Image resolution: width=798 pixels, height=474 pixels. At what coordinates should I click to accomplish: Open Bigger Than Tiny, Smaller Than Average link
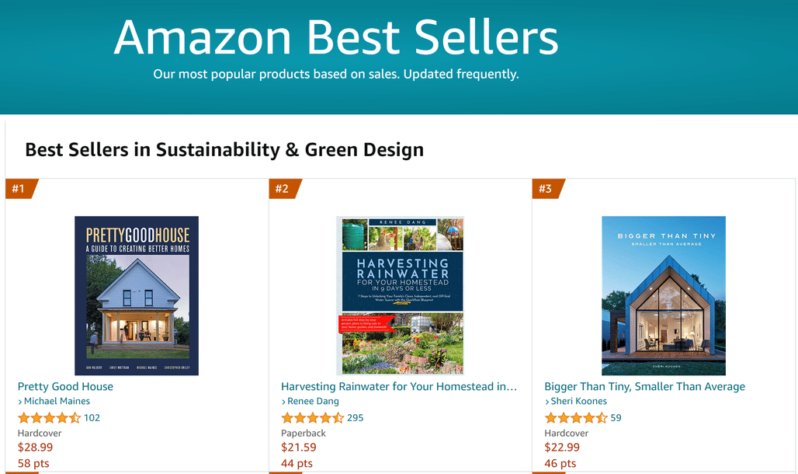point(644,386)
